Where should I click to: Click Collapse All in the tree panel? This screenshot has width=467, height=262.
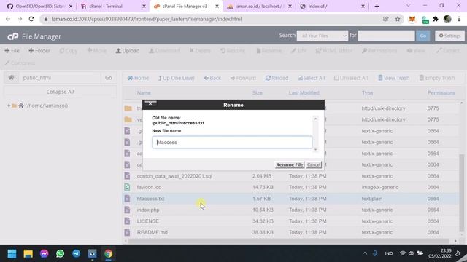[60, 92]
